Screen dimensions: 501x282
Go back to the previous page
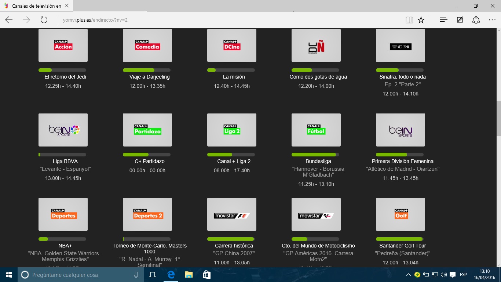[x=9, y=20]
